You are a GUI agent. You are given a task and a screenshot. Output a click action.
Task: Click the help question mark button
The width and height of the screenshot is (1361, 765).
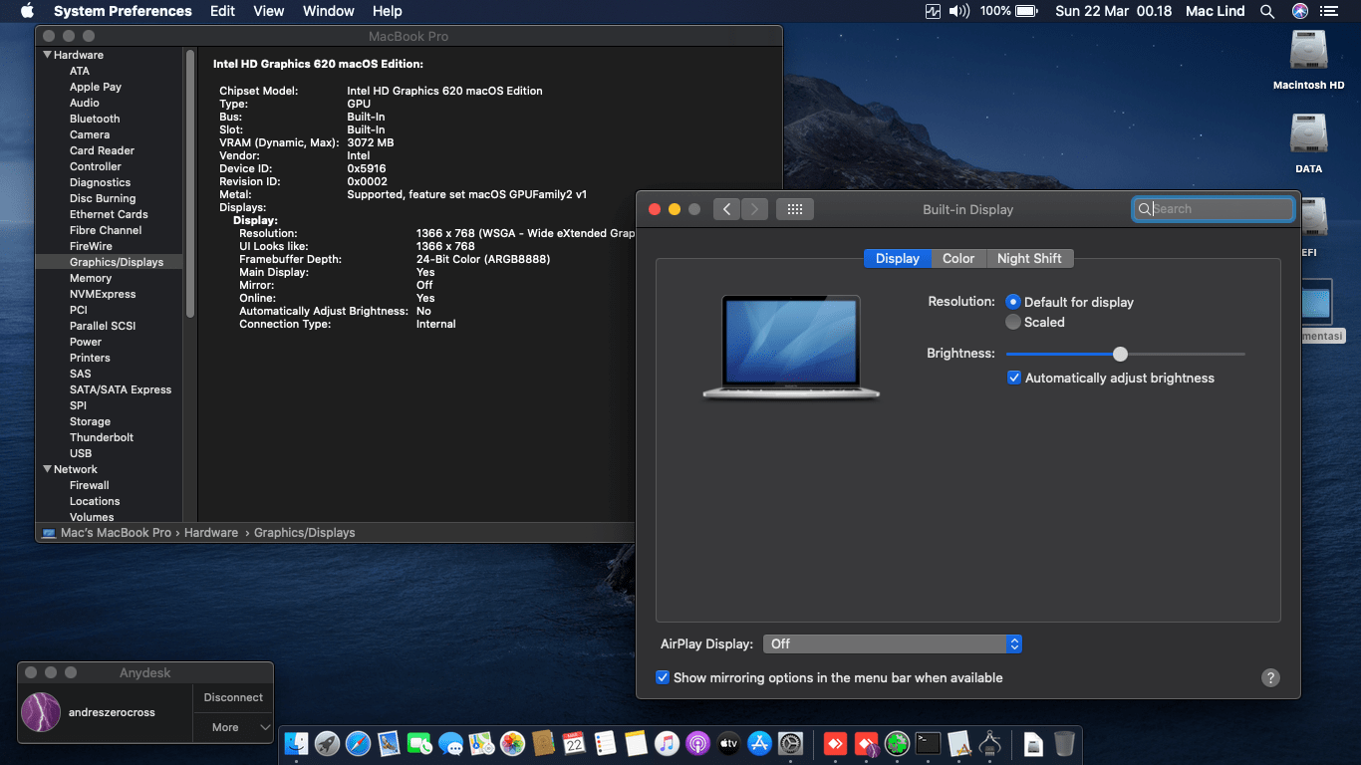click(x=1270, y=677)
